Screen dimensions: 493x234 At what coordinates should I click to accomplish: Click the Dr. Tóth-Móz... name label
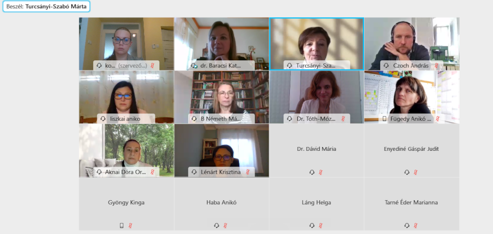pos(316,119)
